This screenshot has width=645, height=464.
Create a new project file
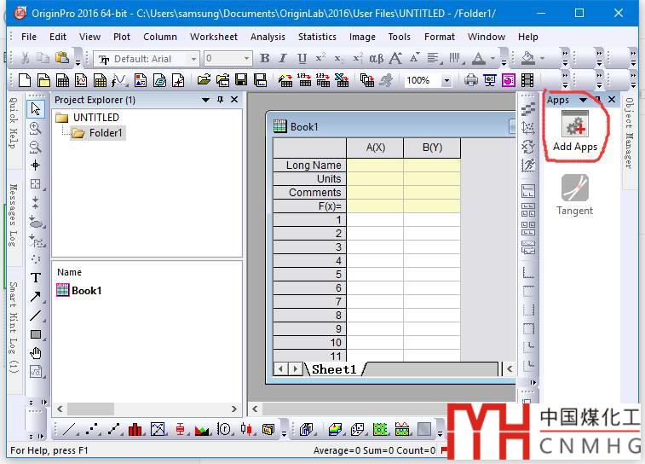24,80
